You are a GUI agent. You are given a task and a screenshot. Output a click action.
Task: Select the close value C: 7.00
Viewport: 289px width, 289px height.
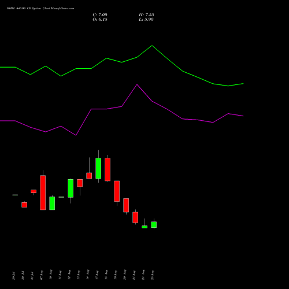100,15
